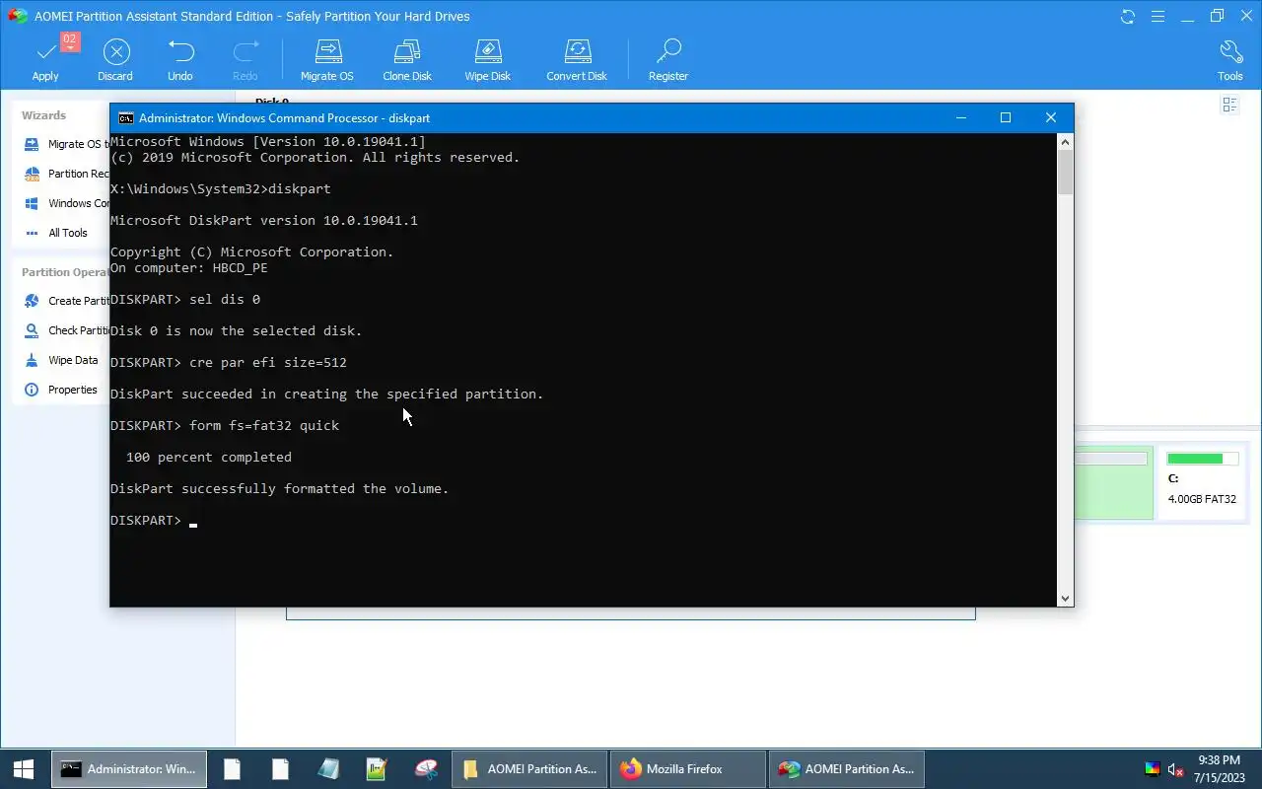Minimize the command prompt window
The height and width of the screenshot is (789, 1262).
coord(960,117)
